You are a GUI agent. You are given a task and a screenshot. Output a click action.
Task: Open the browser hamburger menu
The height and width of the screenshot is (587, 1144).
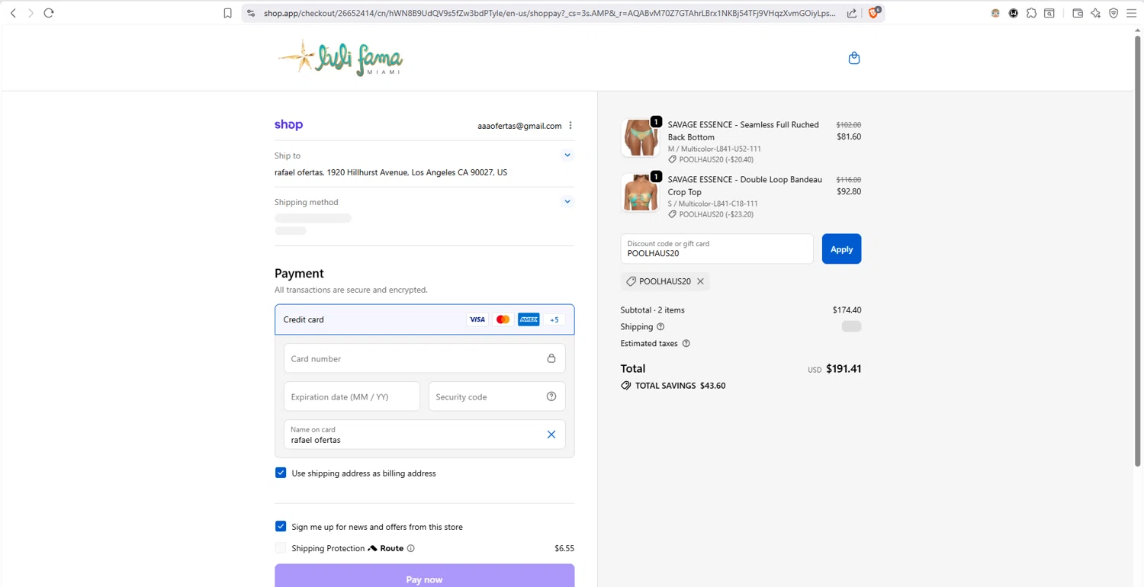click(x=1132, y=13)
